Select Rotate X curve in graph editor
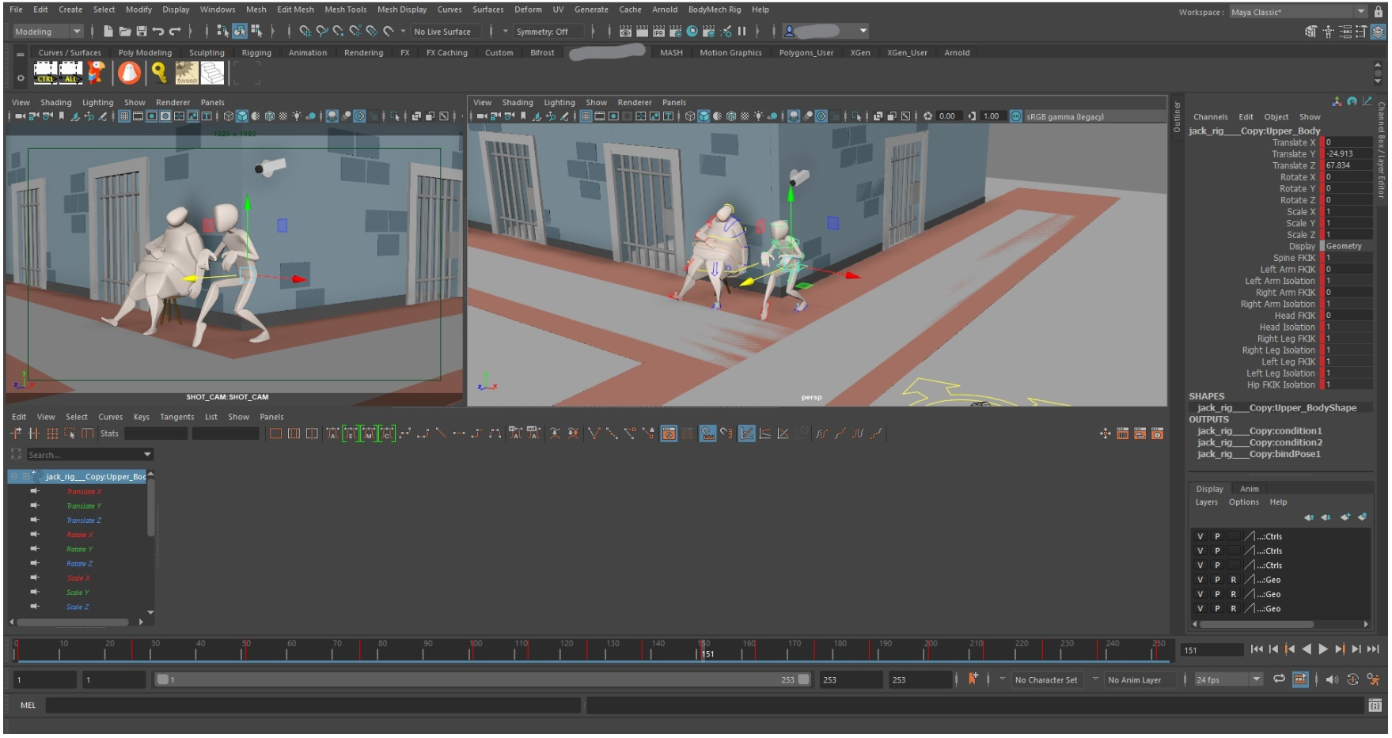The height and width of the screenshot is (738, 1392). (x=79, y=536)
